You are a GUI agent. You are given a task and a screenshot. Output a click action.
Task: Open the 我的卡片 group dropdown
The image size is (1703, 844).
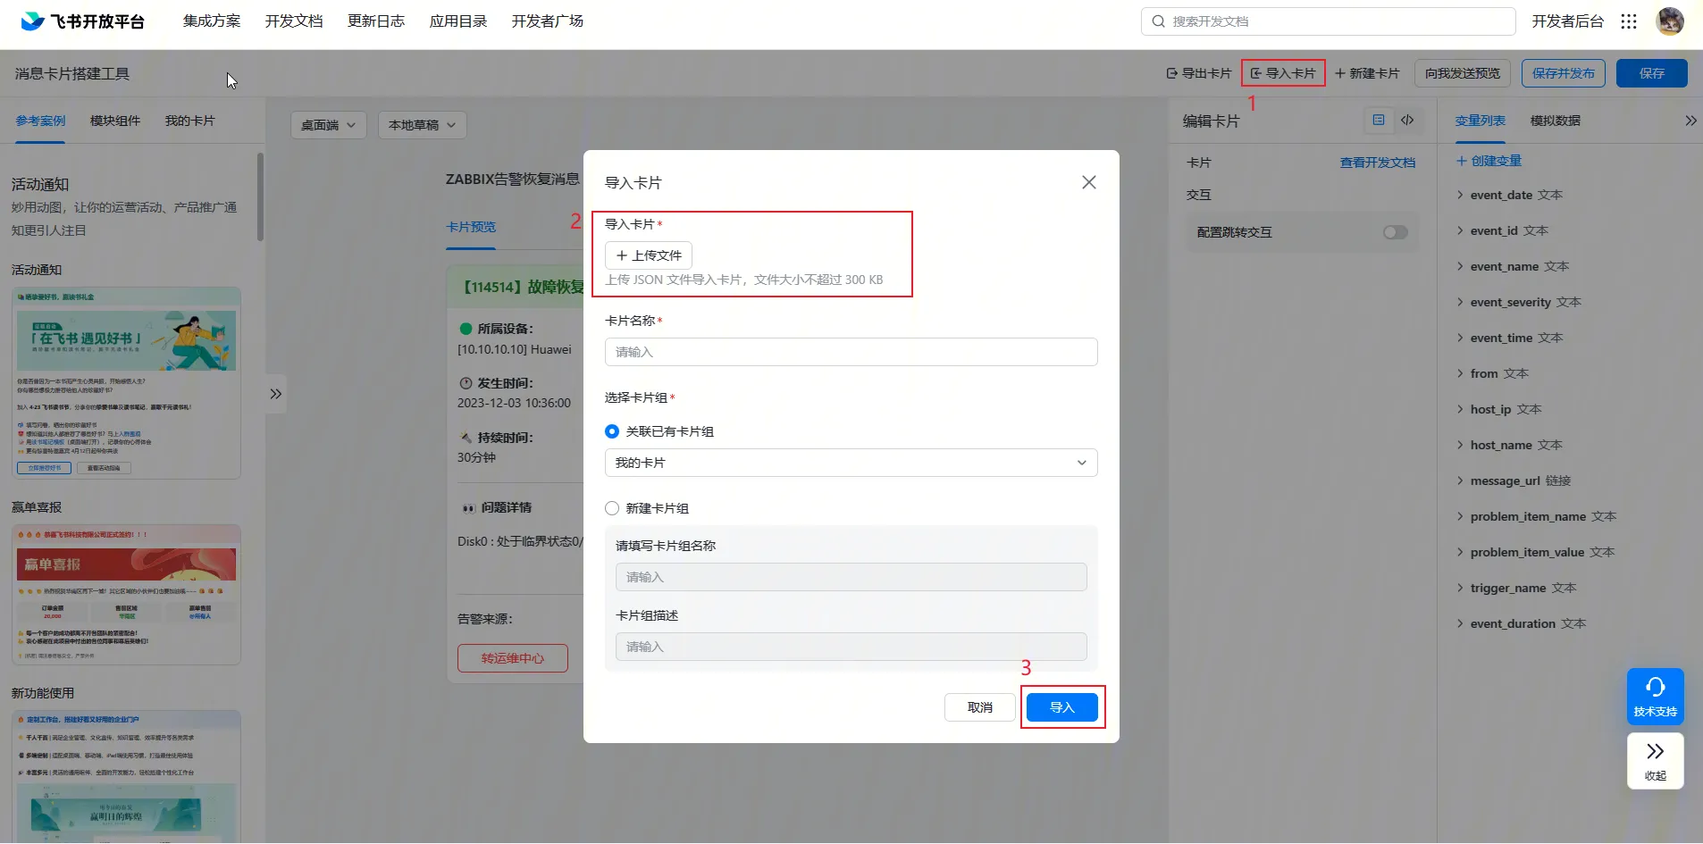[851, 463]
